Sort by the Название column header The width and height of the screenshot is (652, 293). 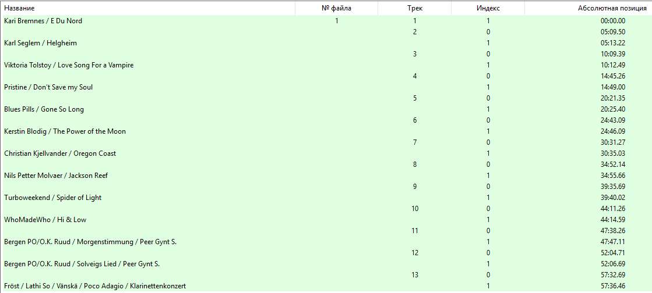tap(147, 8)
